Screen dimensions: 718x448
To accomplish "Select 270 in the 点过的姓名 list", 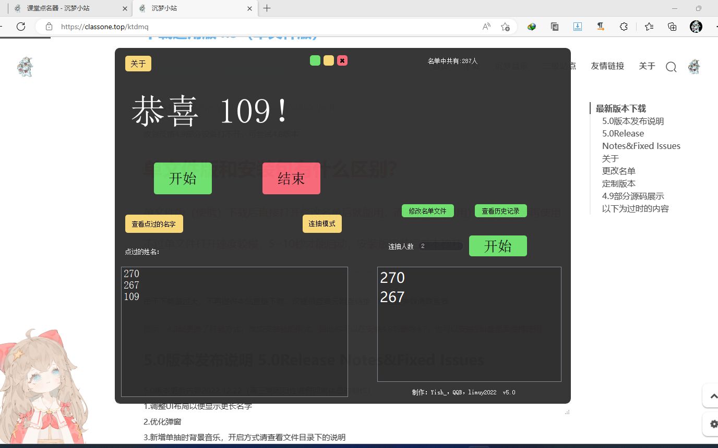I will pos(131,273).
